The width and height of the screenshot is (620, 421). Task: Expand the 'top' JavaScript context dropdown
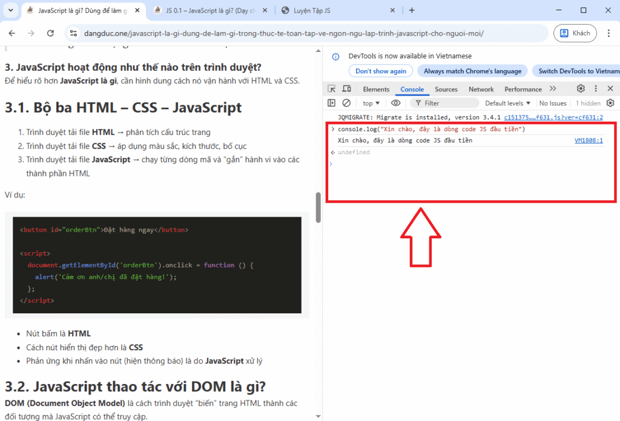(x=371, y=103)
